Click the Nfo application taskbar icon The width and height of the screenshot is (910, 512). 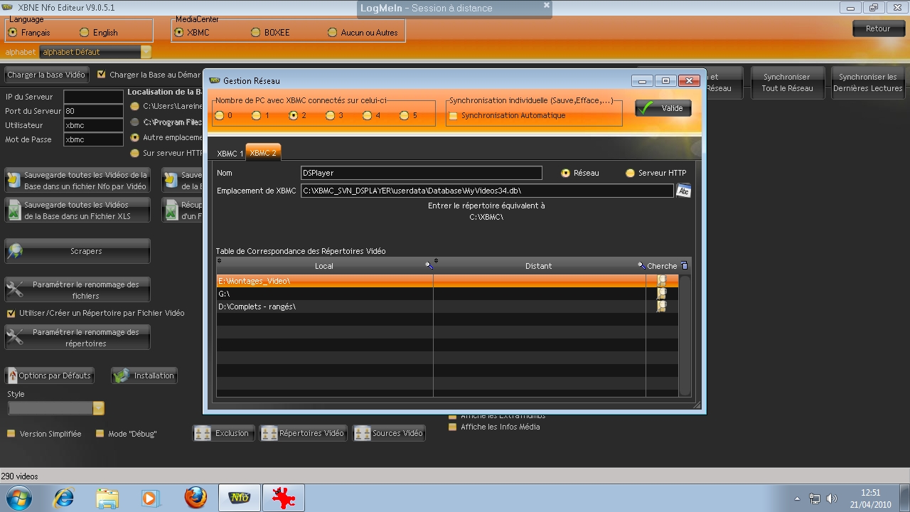click(x=240, y=498)
